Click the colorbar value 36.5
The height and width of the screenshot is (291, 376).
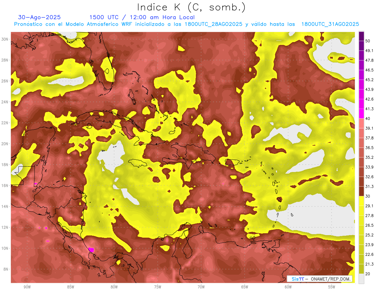(x=369, y=148)
